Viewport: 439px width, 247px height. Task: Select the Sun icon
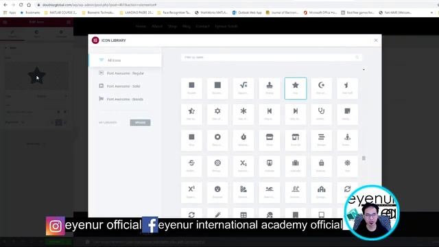[x=348, y=166]
